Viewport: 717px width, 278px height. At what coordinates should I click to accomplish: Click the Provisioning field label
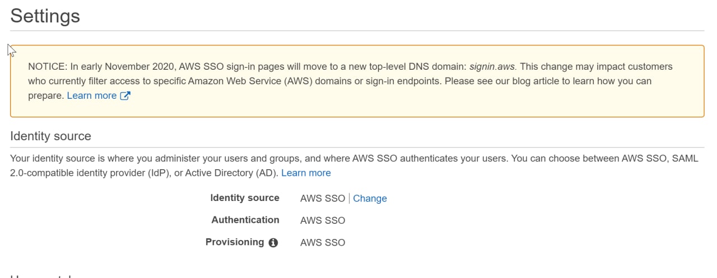click(x=235, y=242)
